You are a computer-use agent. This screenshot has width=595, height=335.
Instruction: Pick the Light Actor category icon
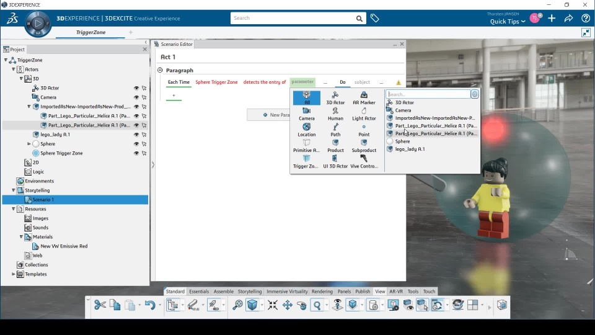pos(364,111)
